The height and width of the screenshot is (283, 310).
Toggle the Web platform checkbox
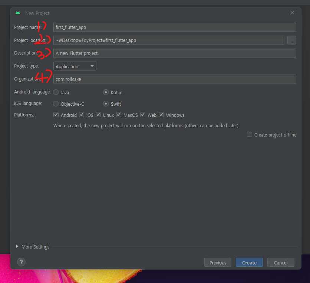tap(143, 115)
